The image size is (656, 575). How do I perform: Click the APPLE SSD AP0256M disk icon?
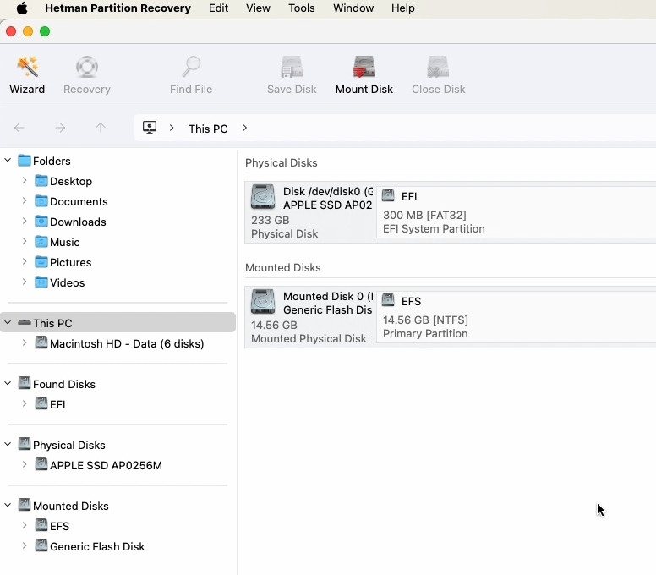(41, 465)
